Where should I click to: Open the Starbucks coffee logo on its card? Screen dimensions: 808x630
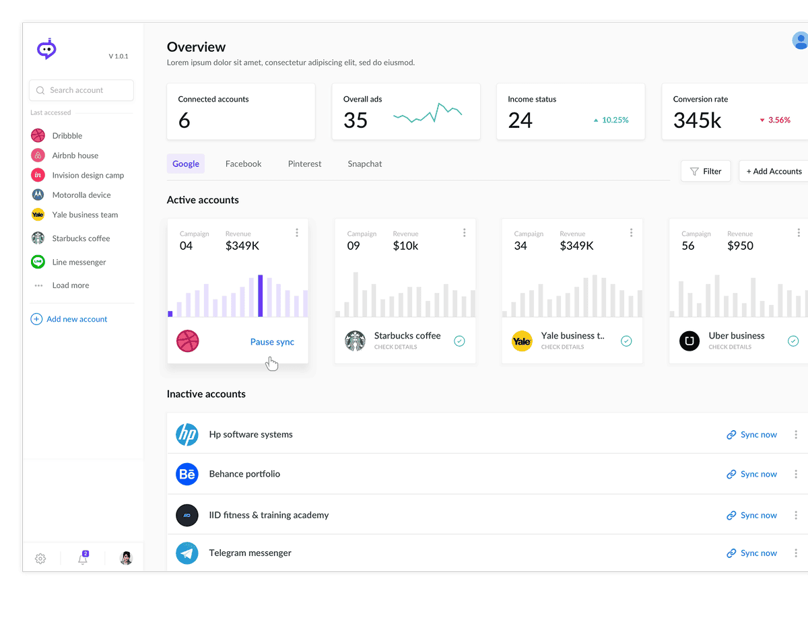tap(352, 341)
